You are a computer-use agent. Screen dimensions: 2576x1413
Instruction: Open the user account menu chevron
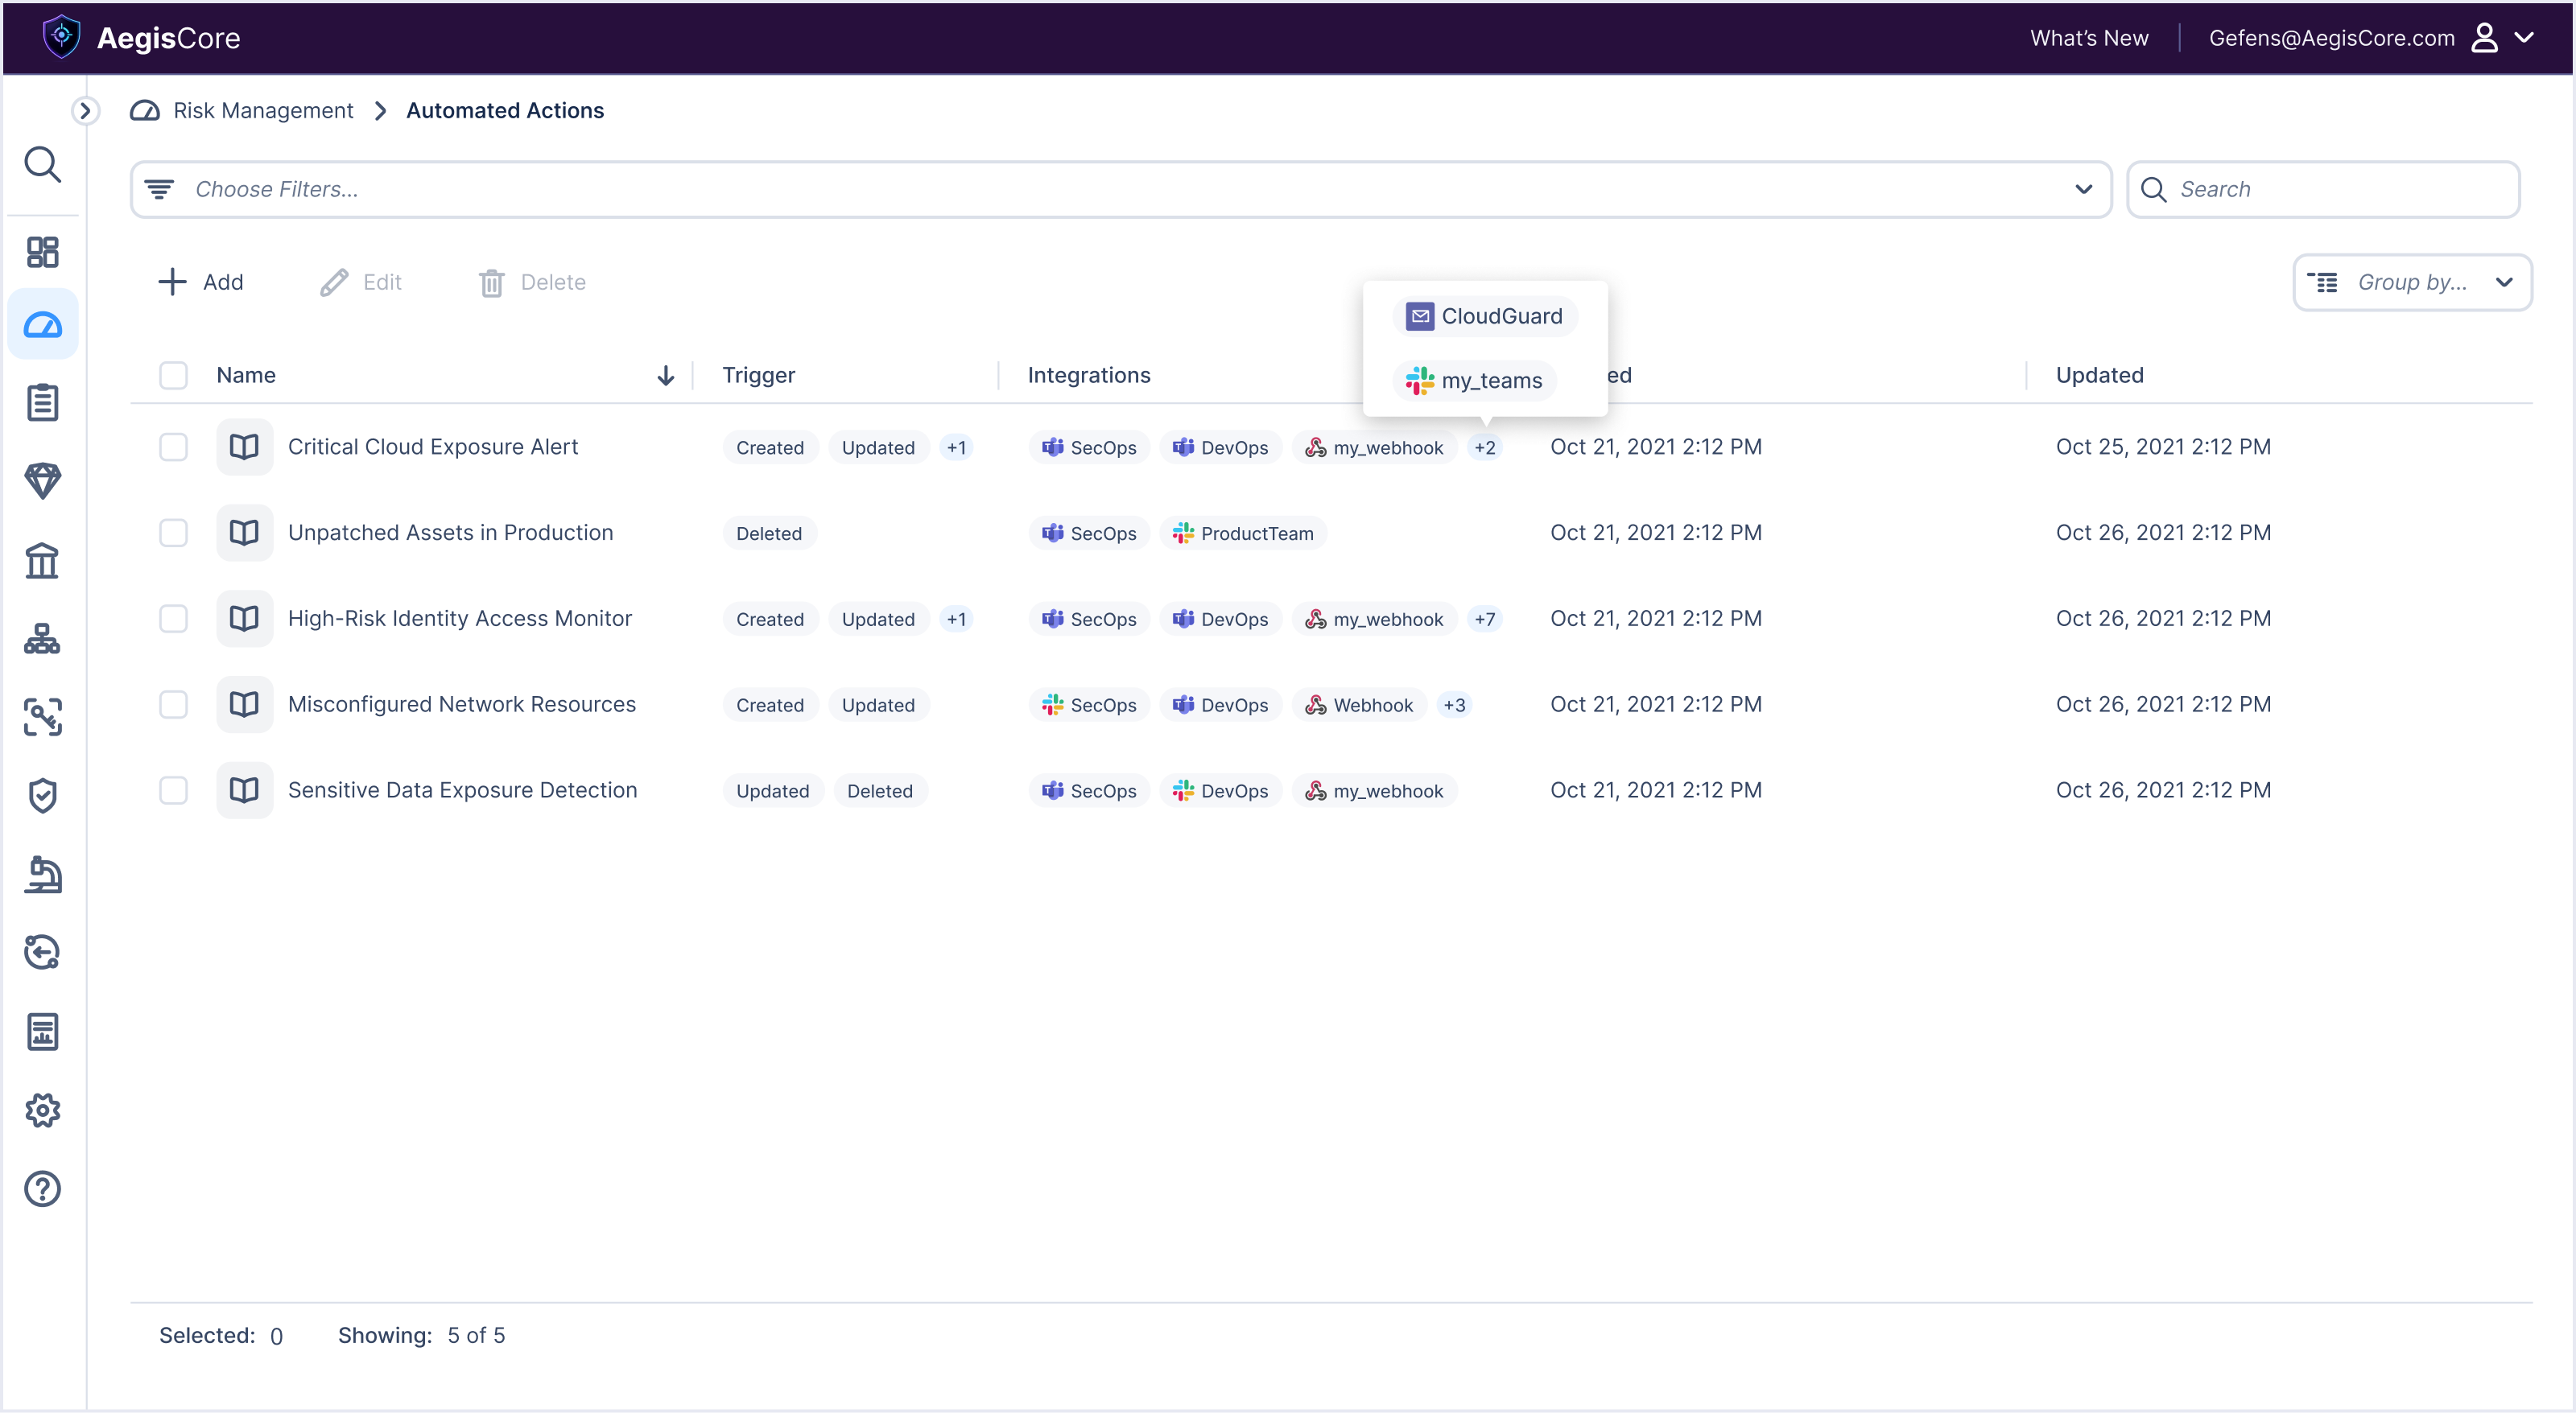click(x=2524, y=37)
